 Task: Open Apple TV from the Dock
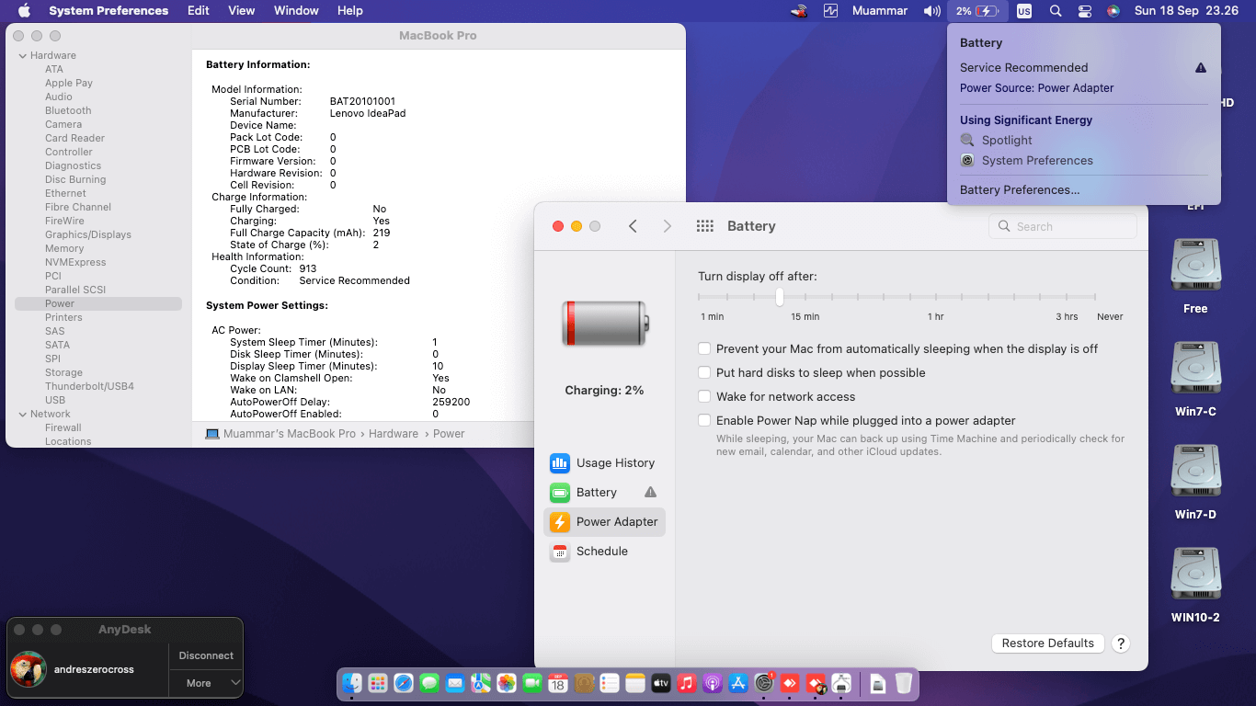click(661, 683)
